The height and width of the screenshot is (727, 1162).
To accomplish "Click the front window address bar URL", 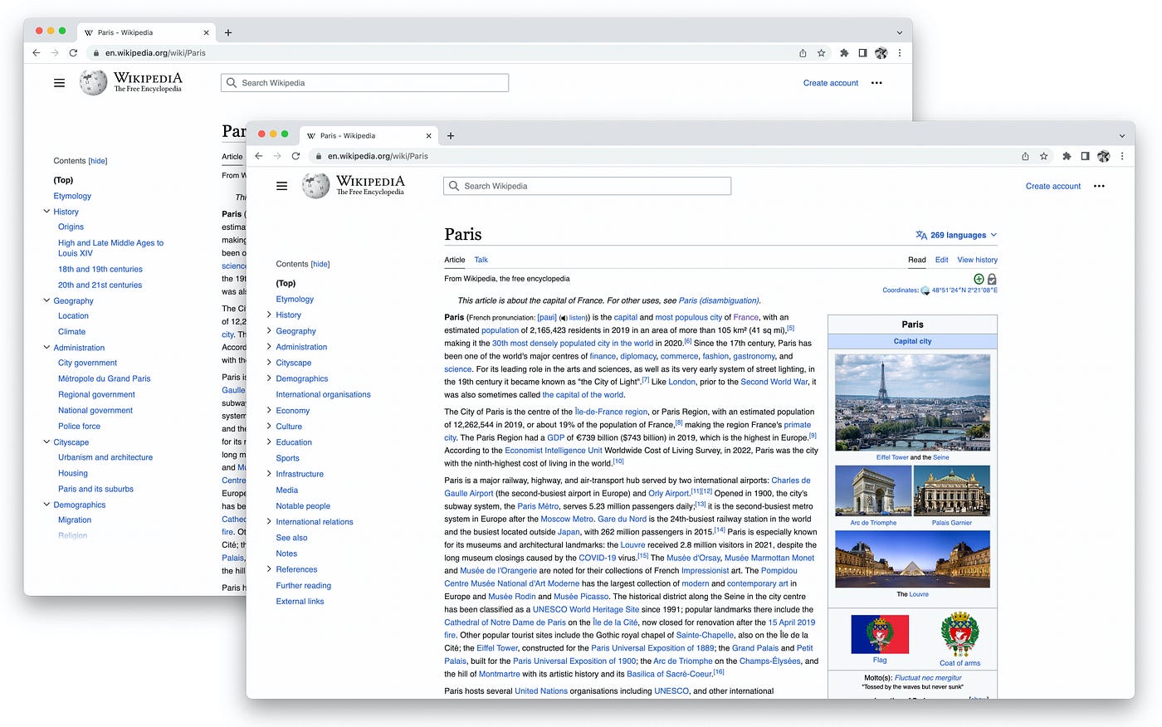I will tap(378, 156).
